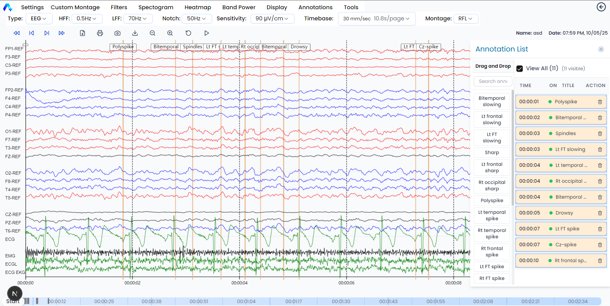Toggle the Spindles row green dot
The height and width of the screenshot is (306, 610).
coord(550,133)
